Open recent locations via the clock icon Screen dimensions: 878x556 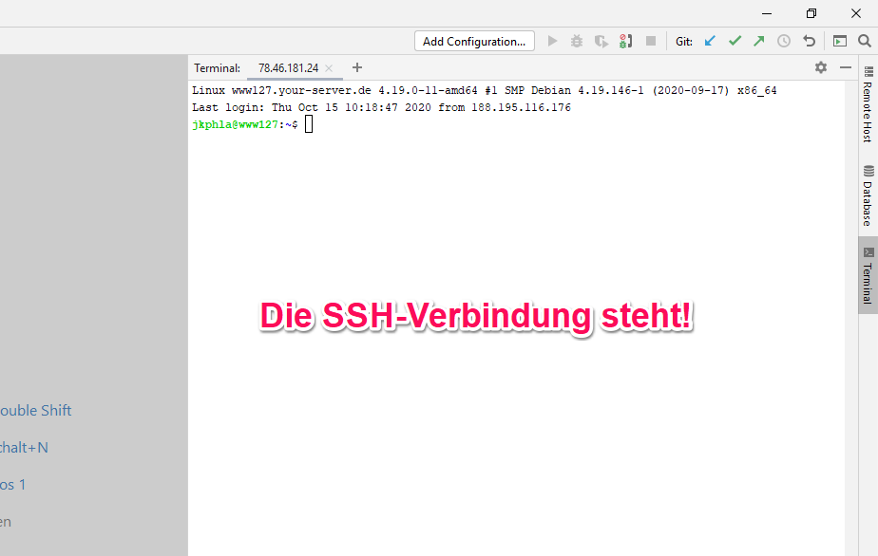[782, 41]
